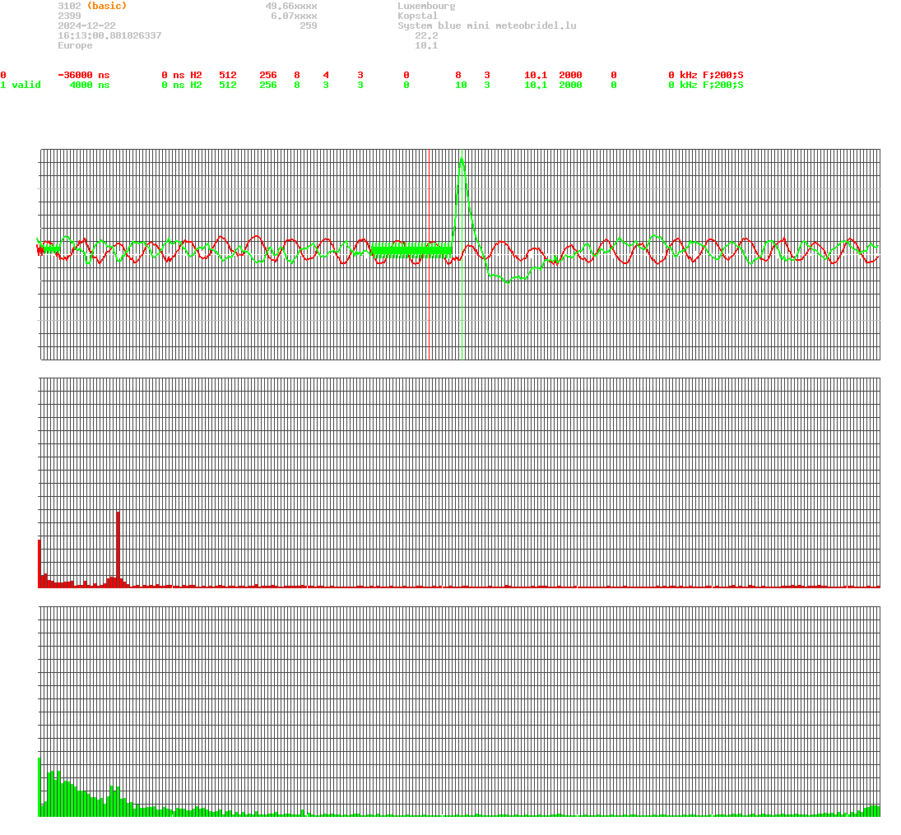Click the '22.2' value in header
The width and height of the screenshot is (901, 835).
(426, 35)
